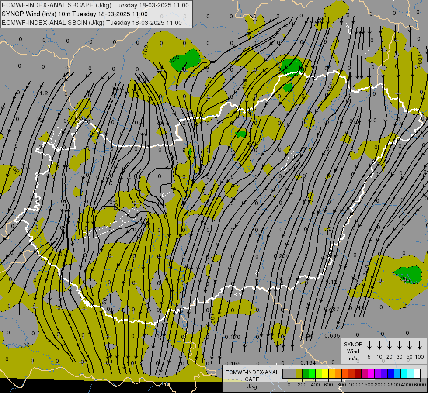Click the 8.12 value on the map
The width and height of the screenshot is (428, 393).
click(x=331, y=282)
